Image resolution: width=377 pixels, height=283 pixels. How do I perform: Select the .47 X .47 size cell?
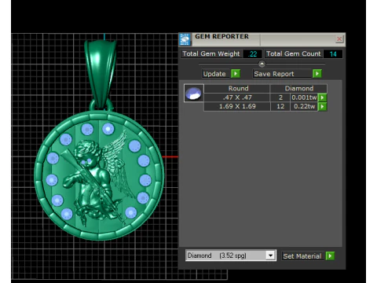pyautogui.click(x=237, y=97)
